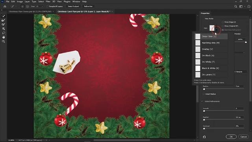This screenshot has height=142, width=252.
Task: Click the Feather slider handle
Action: 204,120
